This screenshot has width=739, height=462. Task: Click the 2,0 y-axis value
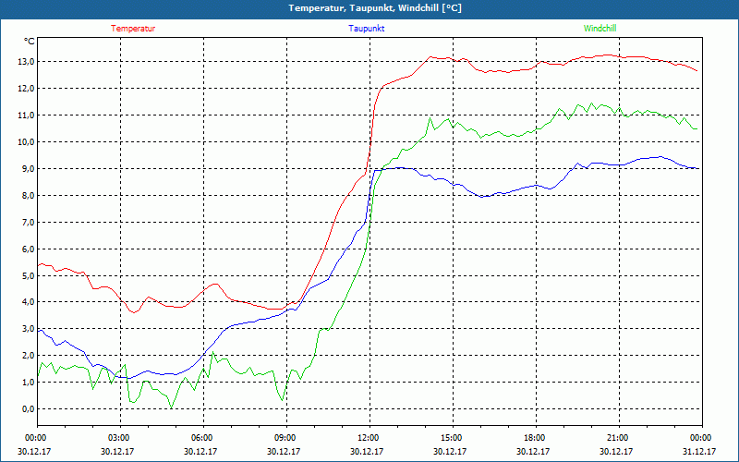28,356
